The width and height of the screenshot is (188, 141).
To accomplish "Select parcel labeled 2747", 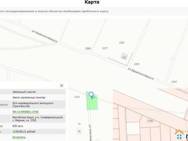I will click(77, 97).
